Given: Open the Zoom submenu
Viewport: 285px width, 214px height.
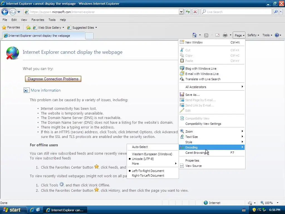Looking at the screenshot, I should coord(212,132).
